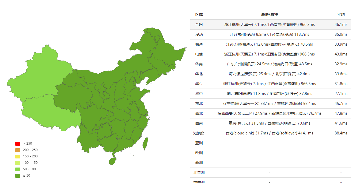
Task: Click 江苏常州(移动) 8.5ms fastest/slowest cell
Action: coord(270,34)
